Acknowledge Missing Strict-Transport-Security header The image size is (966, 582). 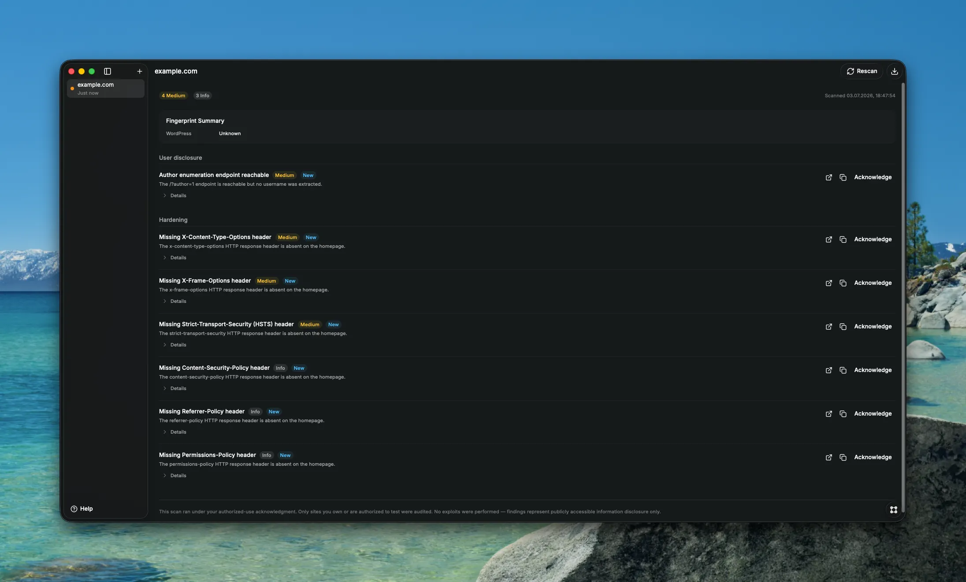873,327
